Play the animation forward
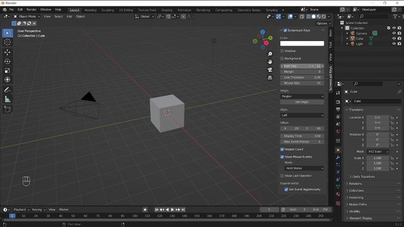This screenshot has width=404, height=227. (172, 210)
